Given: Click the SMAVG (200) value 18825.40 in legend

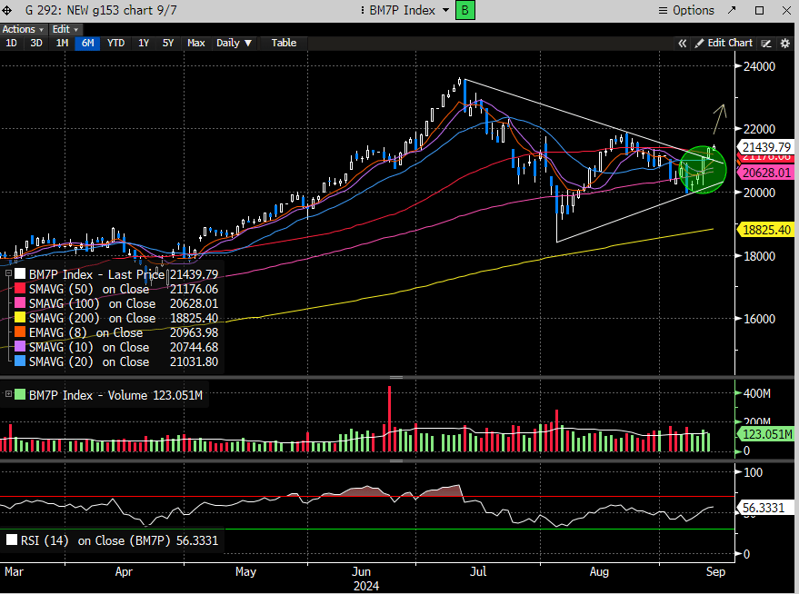Looking at the screenshot, I should click(195, 318).
